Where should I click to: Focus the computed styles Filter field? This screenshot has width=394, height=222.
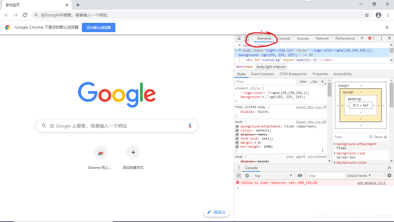(x=350, y=137)
